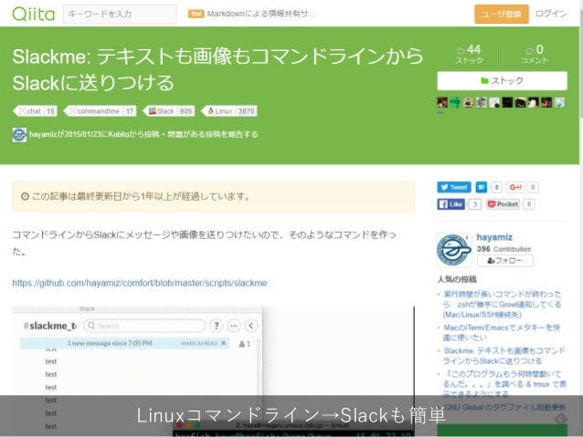Click the help question mark in Slack screenshot
583x437 pixels.
pyautogui.click(x=216, y=326)
